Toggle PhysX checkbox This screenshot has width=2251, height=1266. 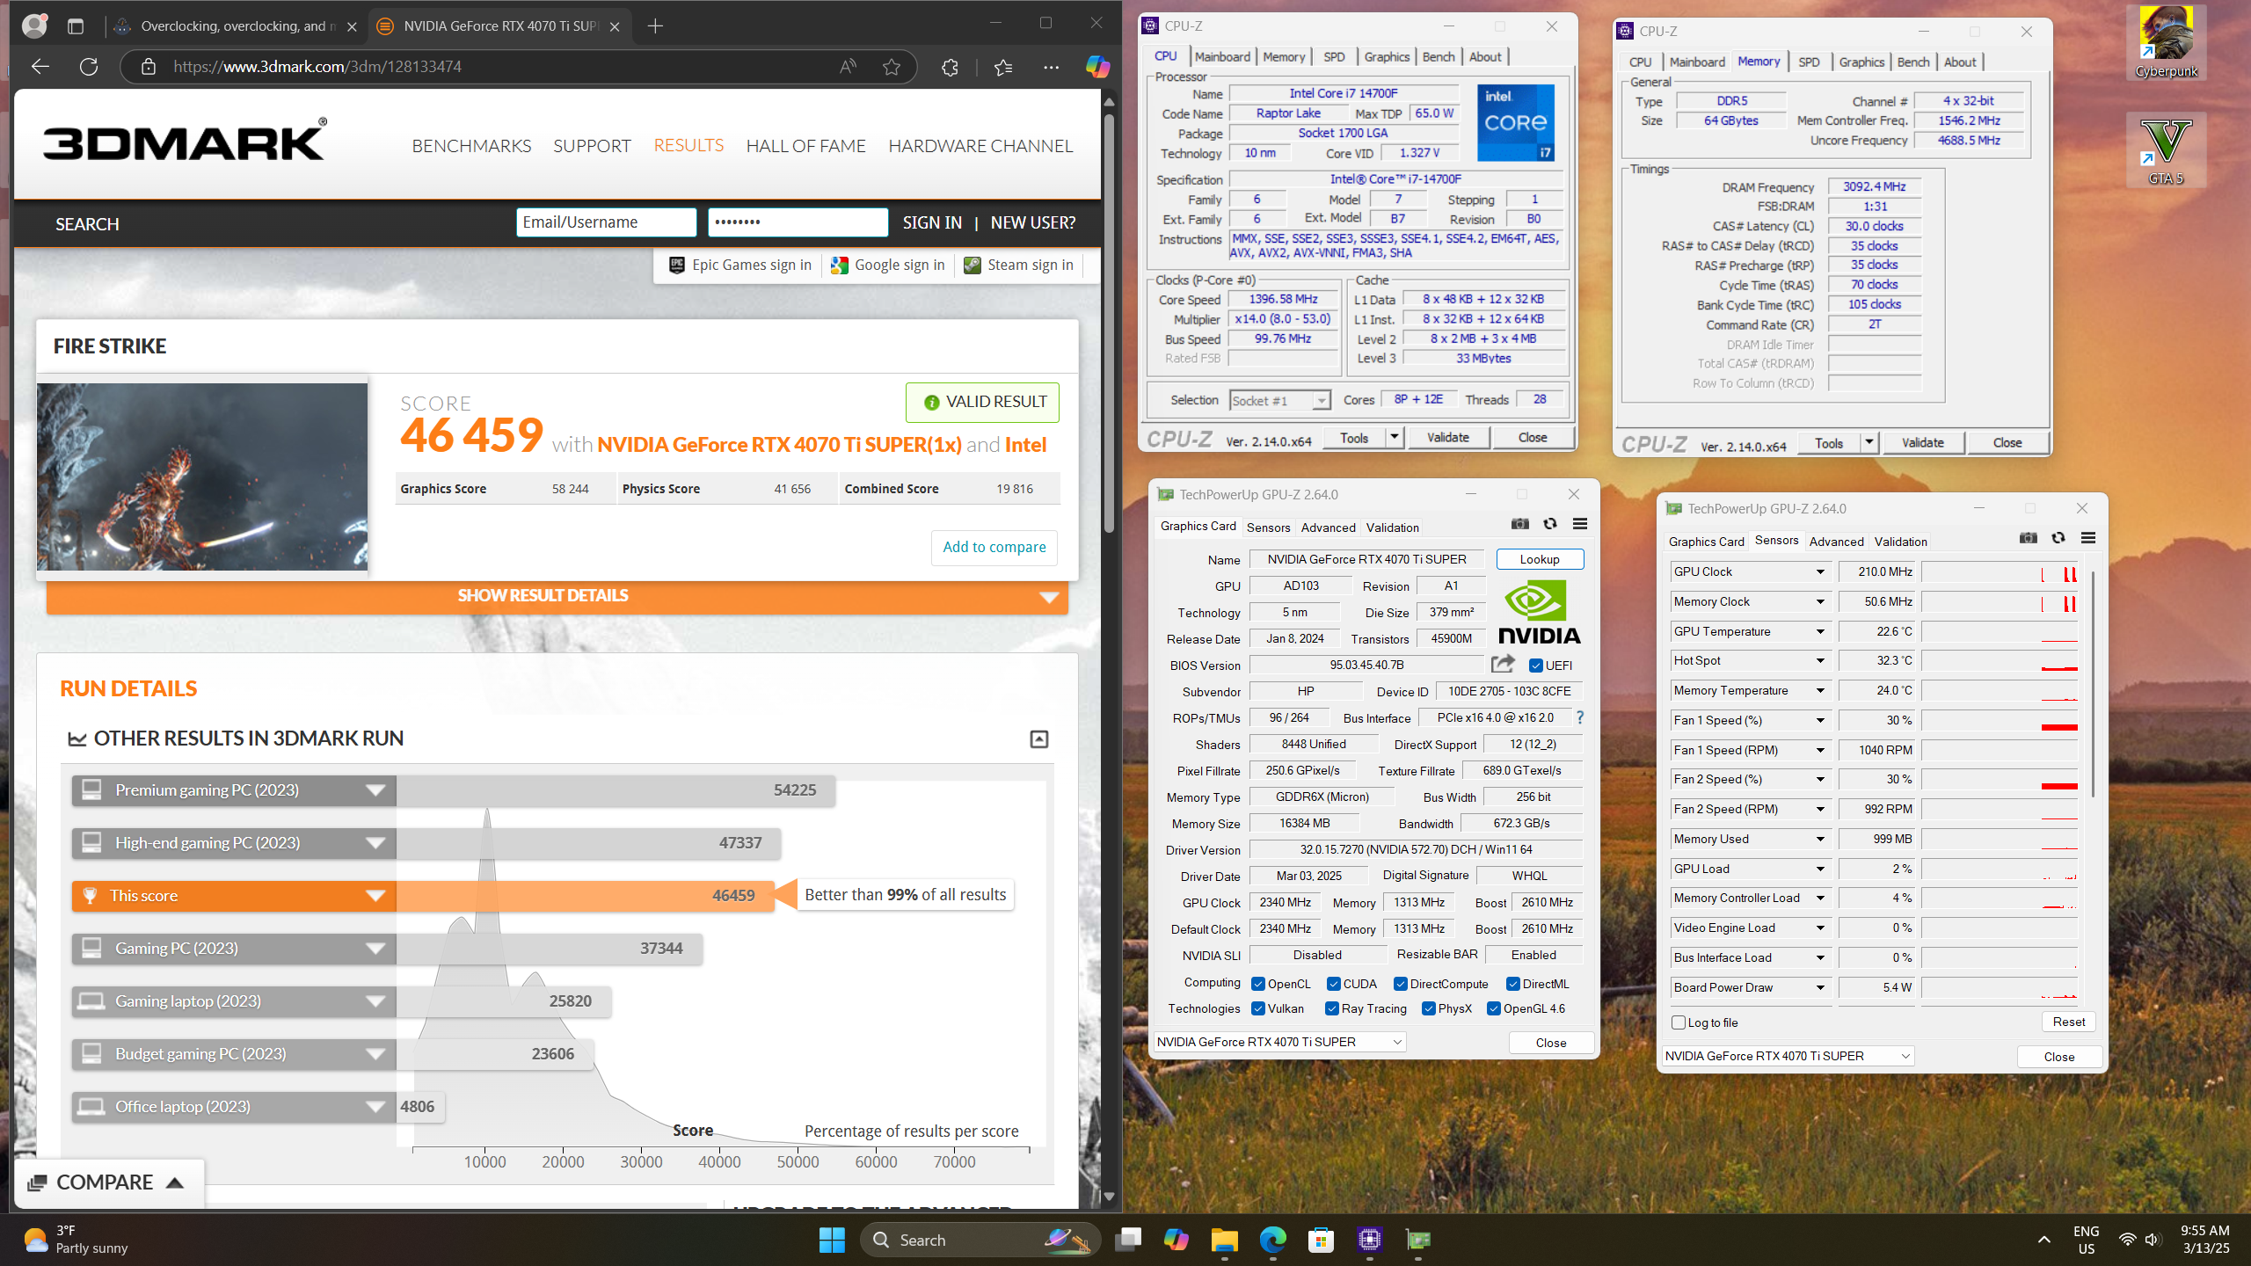click(x=1429, y=1008)
